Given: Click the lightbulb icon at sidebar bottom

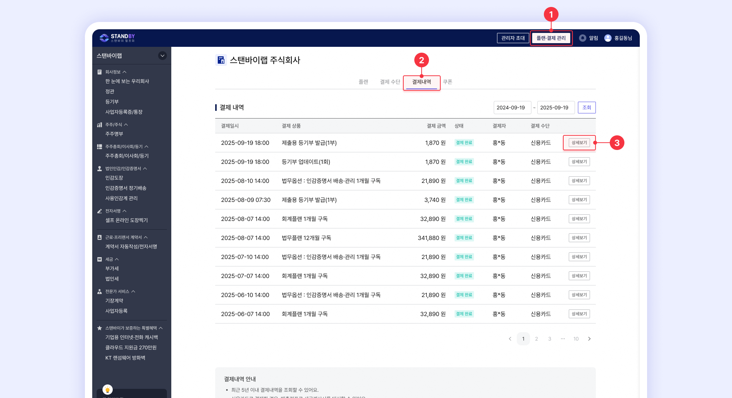Looking at the screenshot, I should (x=108, y=390).
